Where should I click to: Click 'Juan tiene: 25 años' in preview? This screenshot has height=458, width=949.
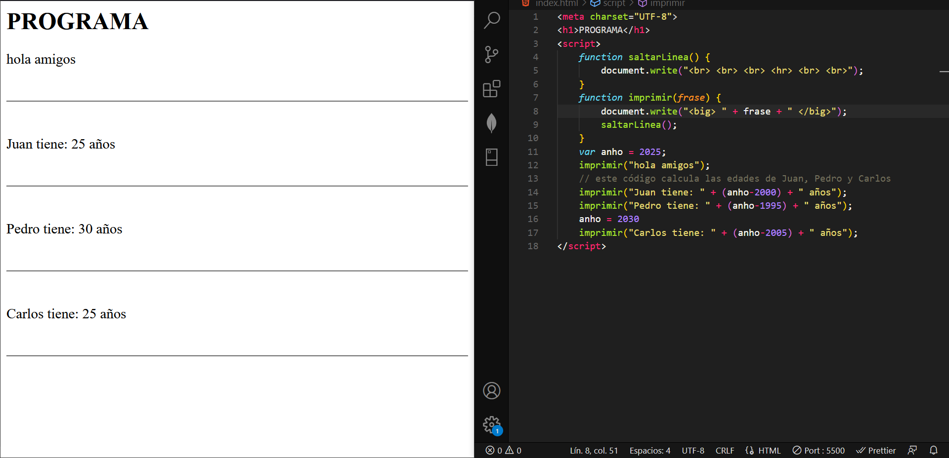(61, 145)
